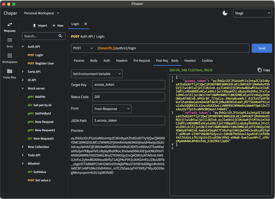Open the GET Get pet by Id request

tap(39, 105)
